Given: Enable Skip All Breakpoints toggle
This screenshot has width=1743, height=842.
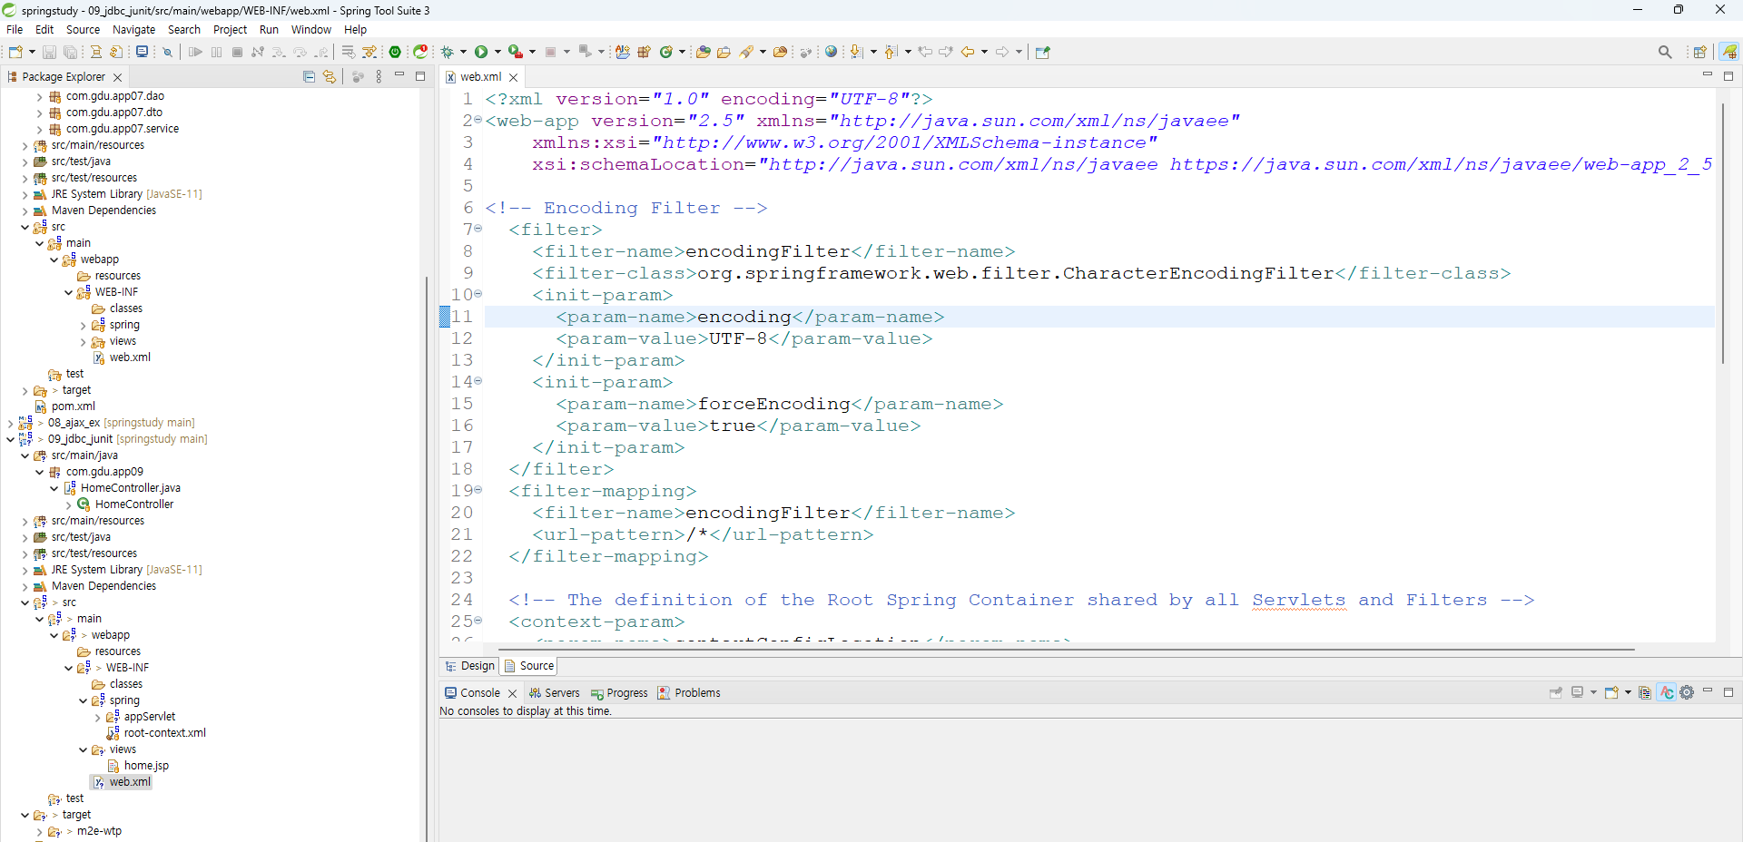Looking at the screenshot, I should [168, 52].
